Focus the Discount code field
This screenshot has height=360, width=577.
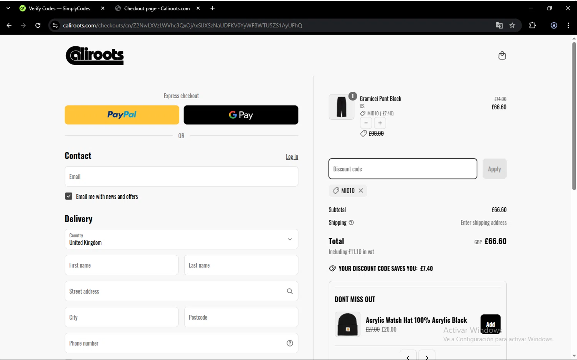[x=403, y=169]
